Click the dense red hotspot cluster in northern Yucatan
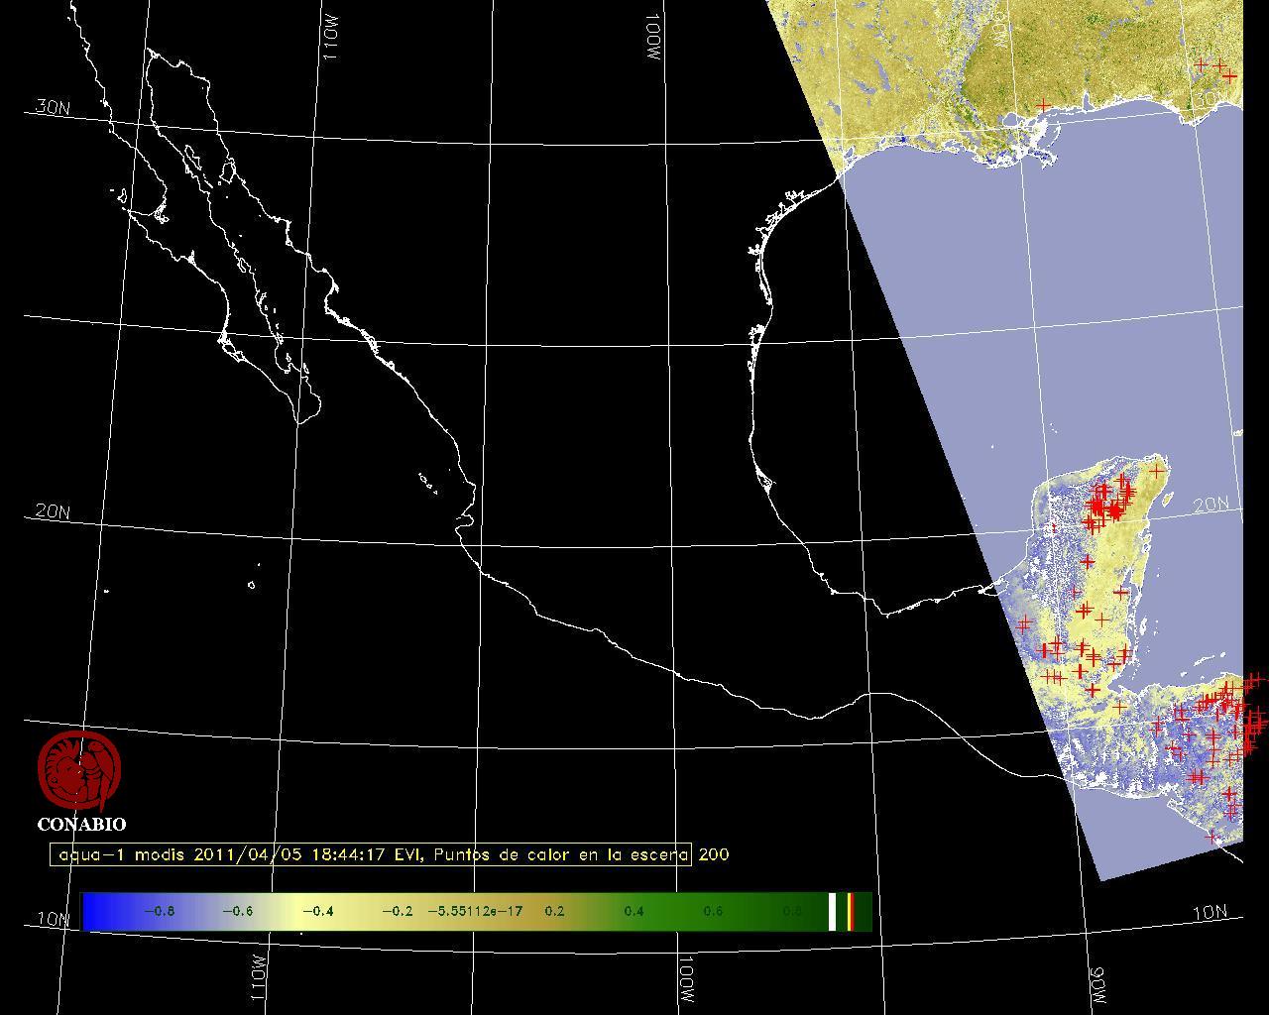Screen dimensions: 1269x1015 click(x=1105, y=506)
